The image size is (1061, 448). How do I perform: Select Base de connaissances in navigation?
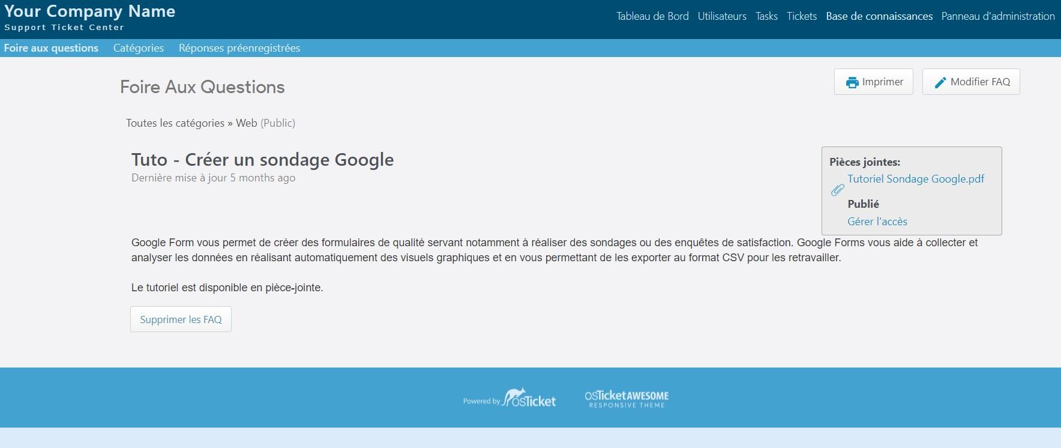(879, 16)
